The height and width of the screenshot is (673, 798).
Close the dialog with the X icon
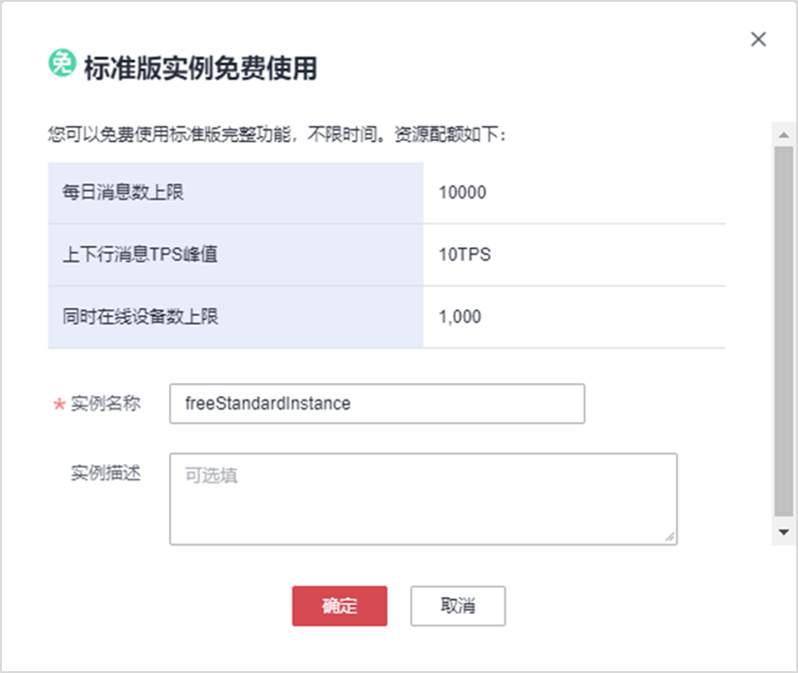[759, 39]
